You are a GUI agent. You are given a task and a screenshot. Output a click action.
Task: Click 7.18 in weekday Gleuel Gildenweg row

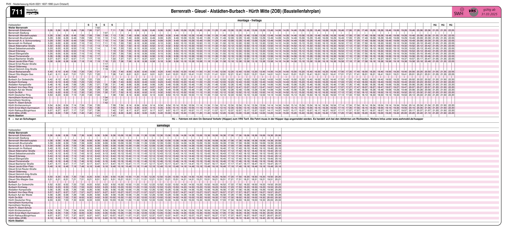pos(105,67)
